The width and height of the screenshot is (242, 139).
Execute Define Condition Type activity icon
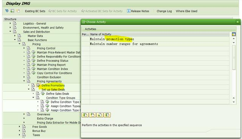47,102
